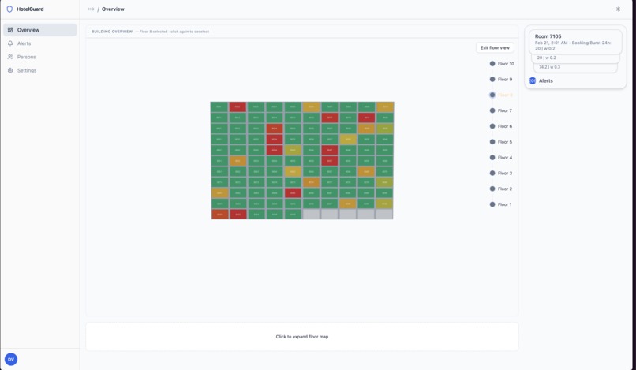Select orange room 8010 in top row
The image size is (636, 370).
pyautogui.click(x=385, y=107)
